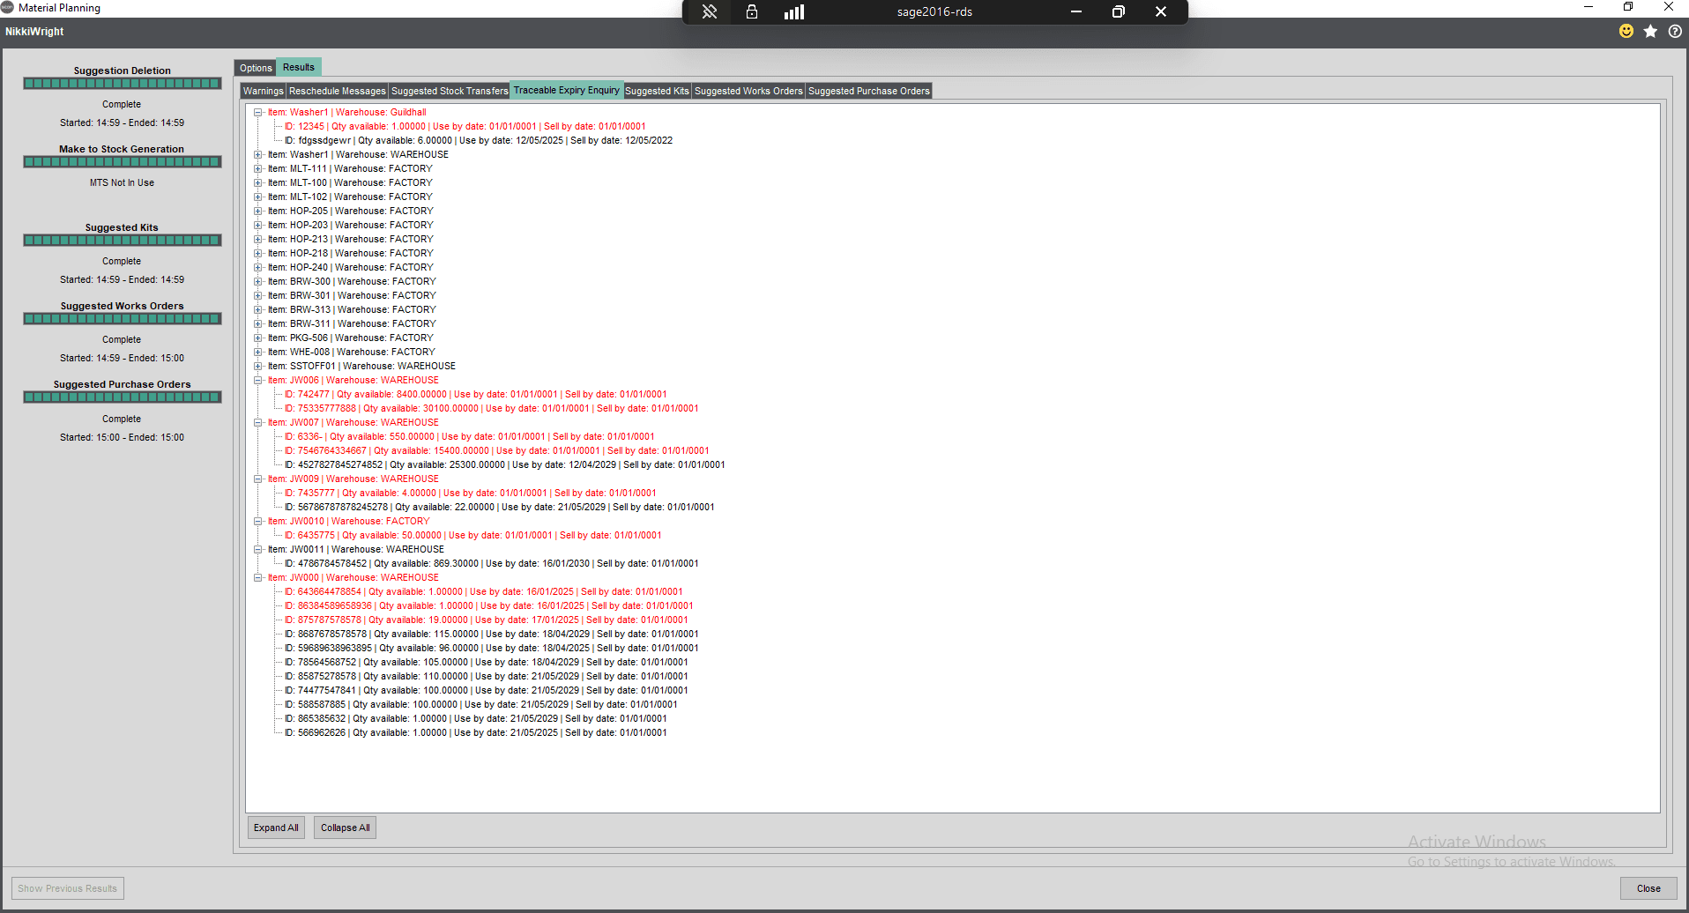Switch to the Options tab
Viewport: 1689px width, 913px height.
(x=256, y=68)
